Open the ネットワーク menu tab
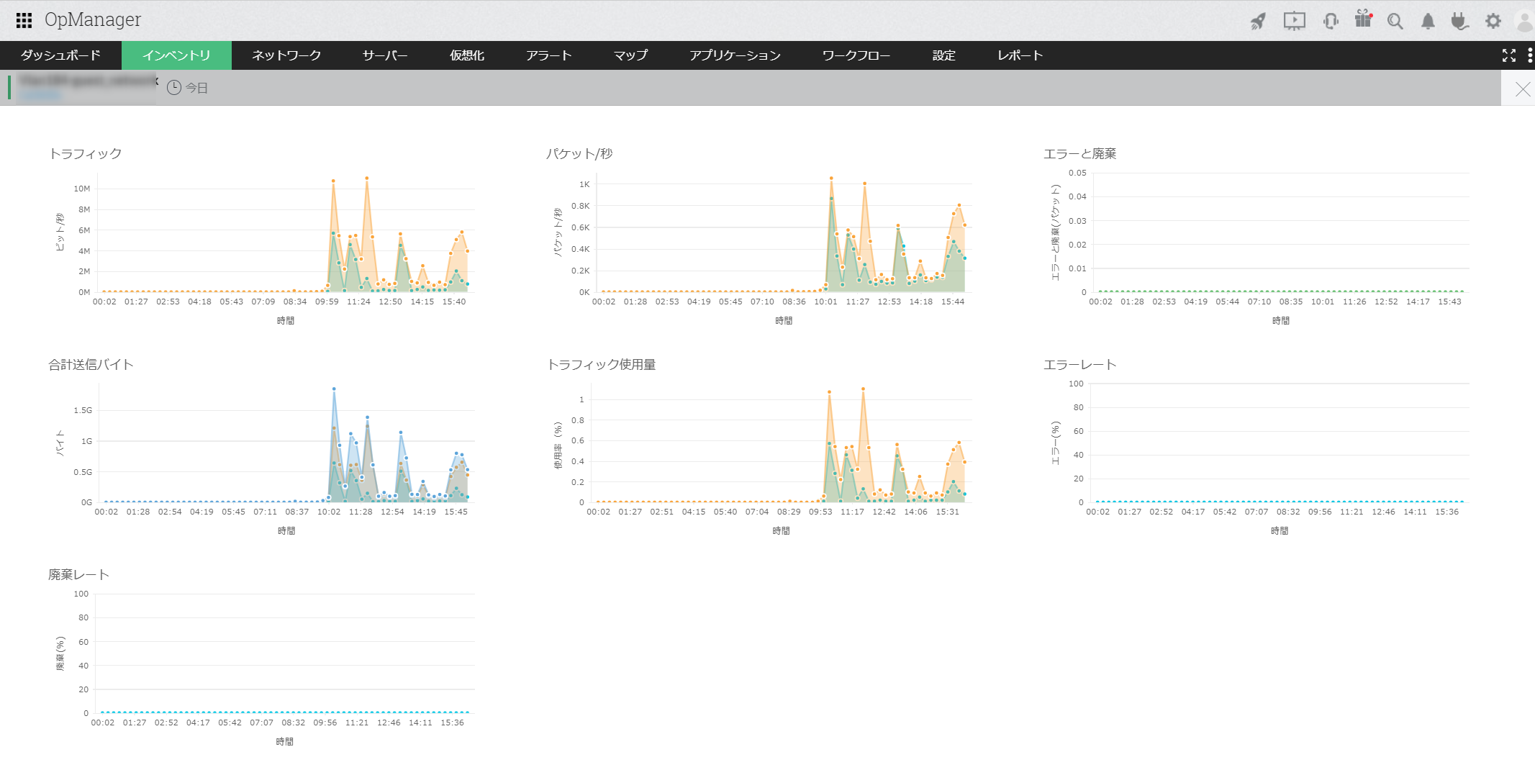The width and height of the screenshot is (1535, 770). tap(286, 55)
